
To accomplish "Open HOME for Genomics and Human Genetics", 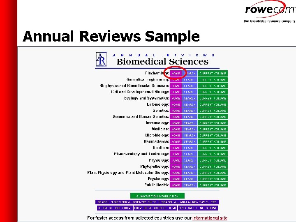I will coord(176,117).
